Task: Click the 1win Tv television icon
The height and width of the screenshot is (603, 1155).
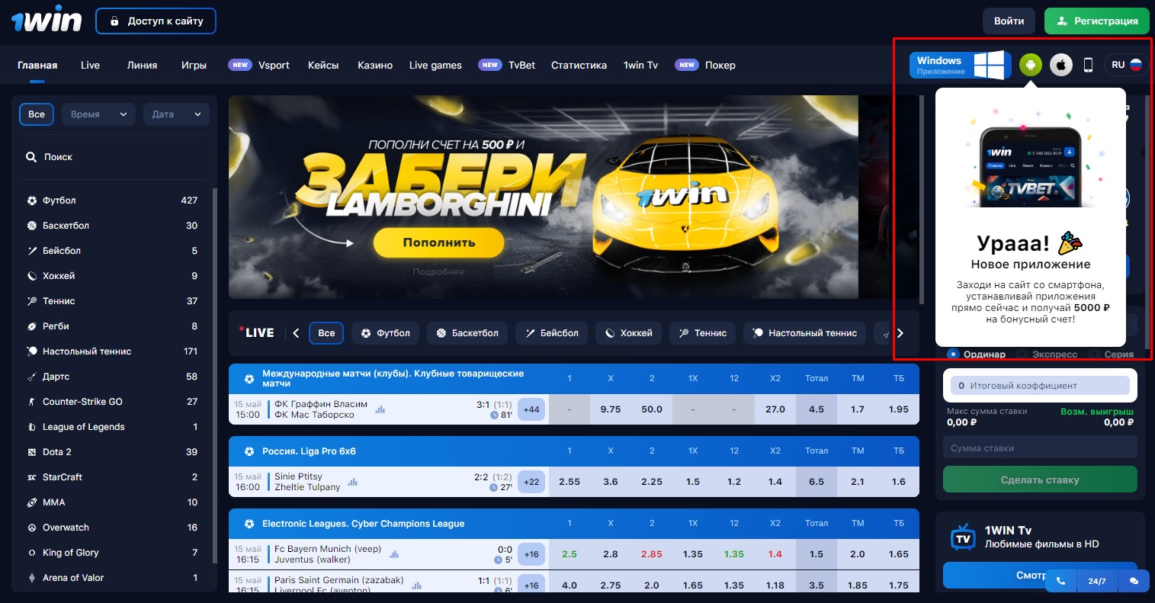Action: pos(964,537)
